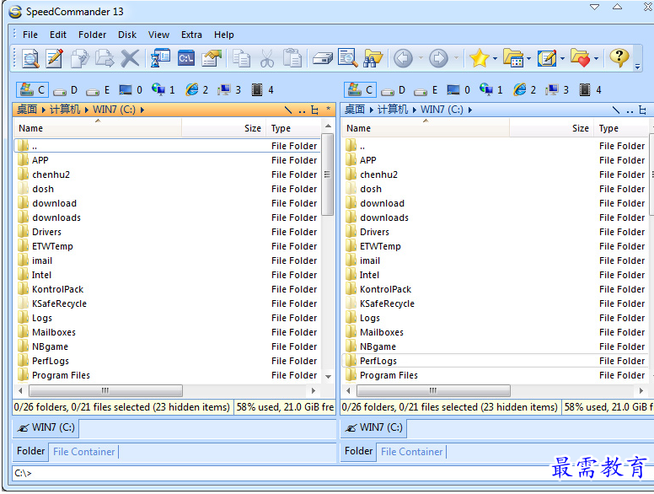Click the folder with calendar toolbar icon
Viewport: 654px width, 494px height.
tap(513, 58)
